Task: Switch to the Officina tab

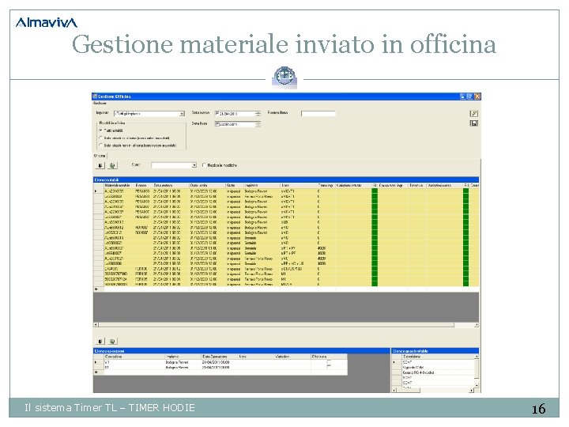Action: pyautogui.click(x=100, y=156)
